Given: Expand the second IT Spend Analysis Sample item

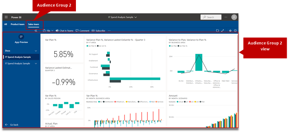Looking at the screenshot, I should click(36, 64).
